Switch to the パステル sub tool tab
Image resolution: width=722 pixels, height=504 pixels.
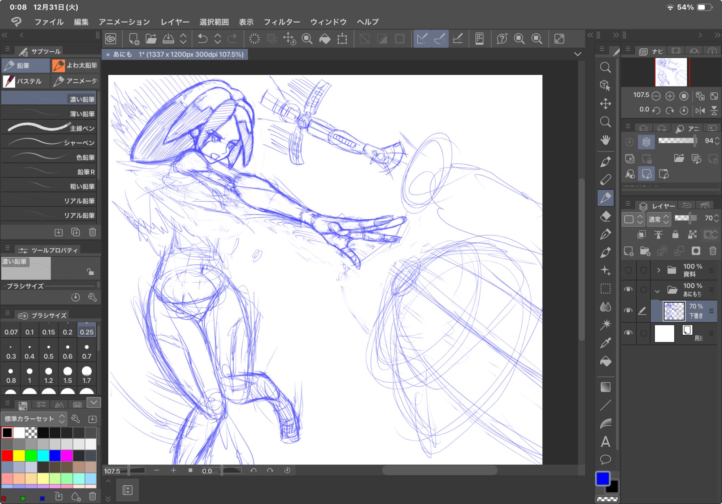[x=25, y=81]
